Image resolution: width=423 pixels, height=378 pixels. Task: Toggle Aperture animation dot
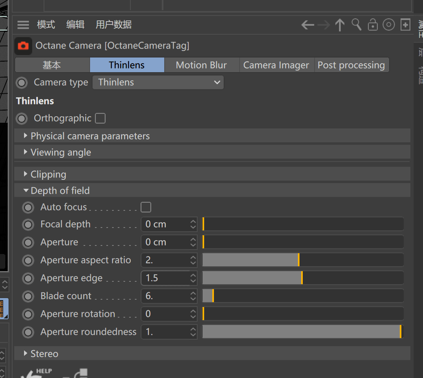point(28,243)
